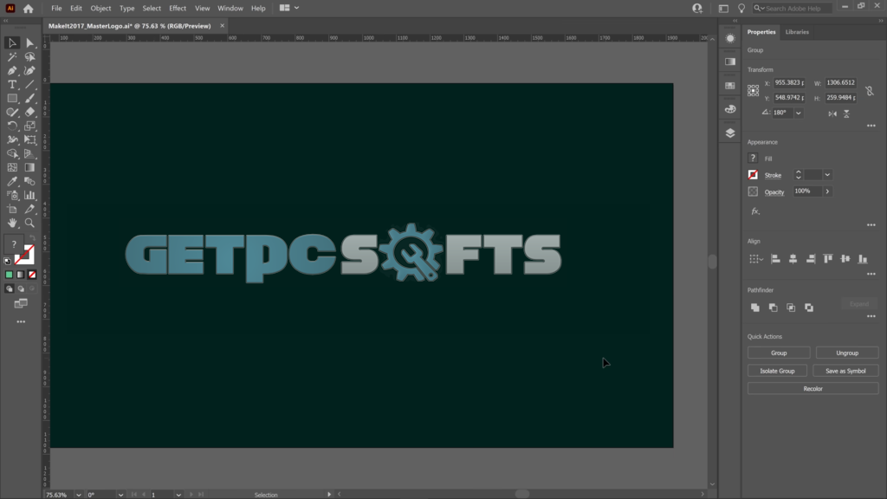Select the Pen tool
Image resolution: width=887 pixels, height=499 pixels.
12,71
